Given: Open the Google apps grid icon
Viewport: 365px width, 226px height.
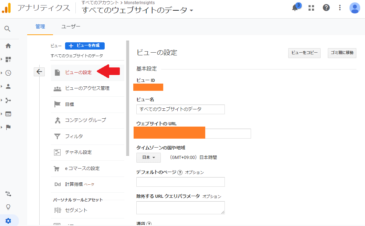Looking at the screenshot, I should coord(311,8).
